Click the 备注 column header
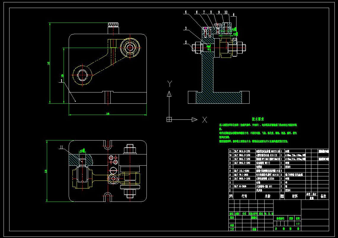338x238 pixels. coord(323,196)
